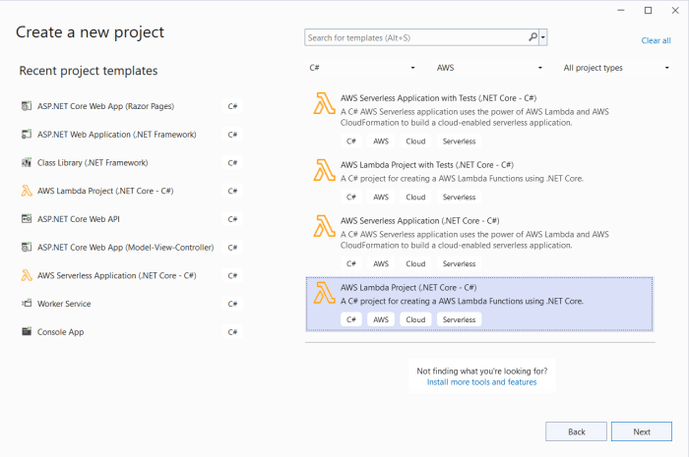Click the lambda icon of AWS Serverless Application with Tests
This screenshot has width=689, height=457.
point(324,103)
